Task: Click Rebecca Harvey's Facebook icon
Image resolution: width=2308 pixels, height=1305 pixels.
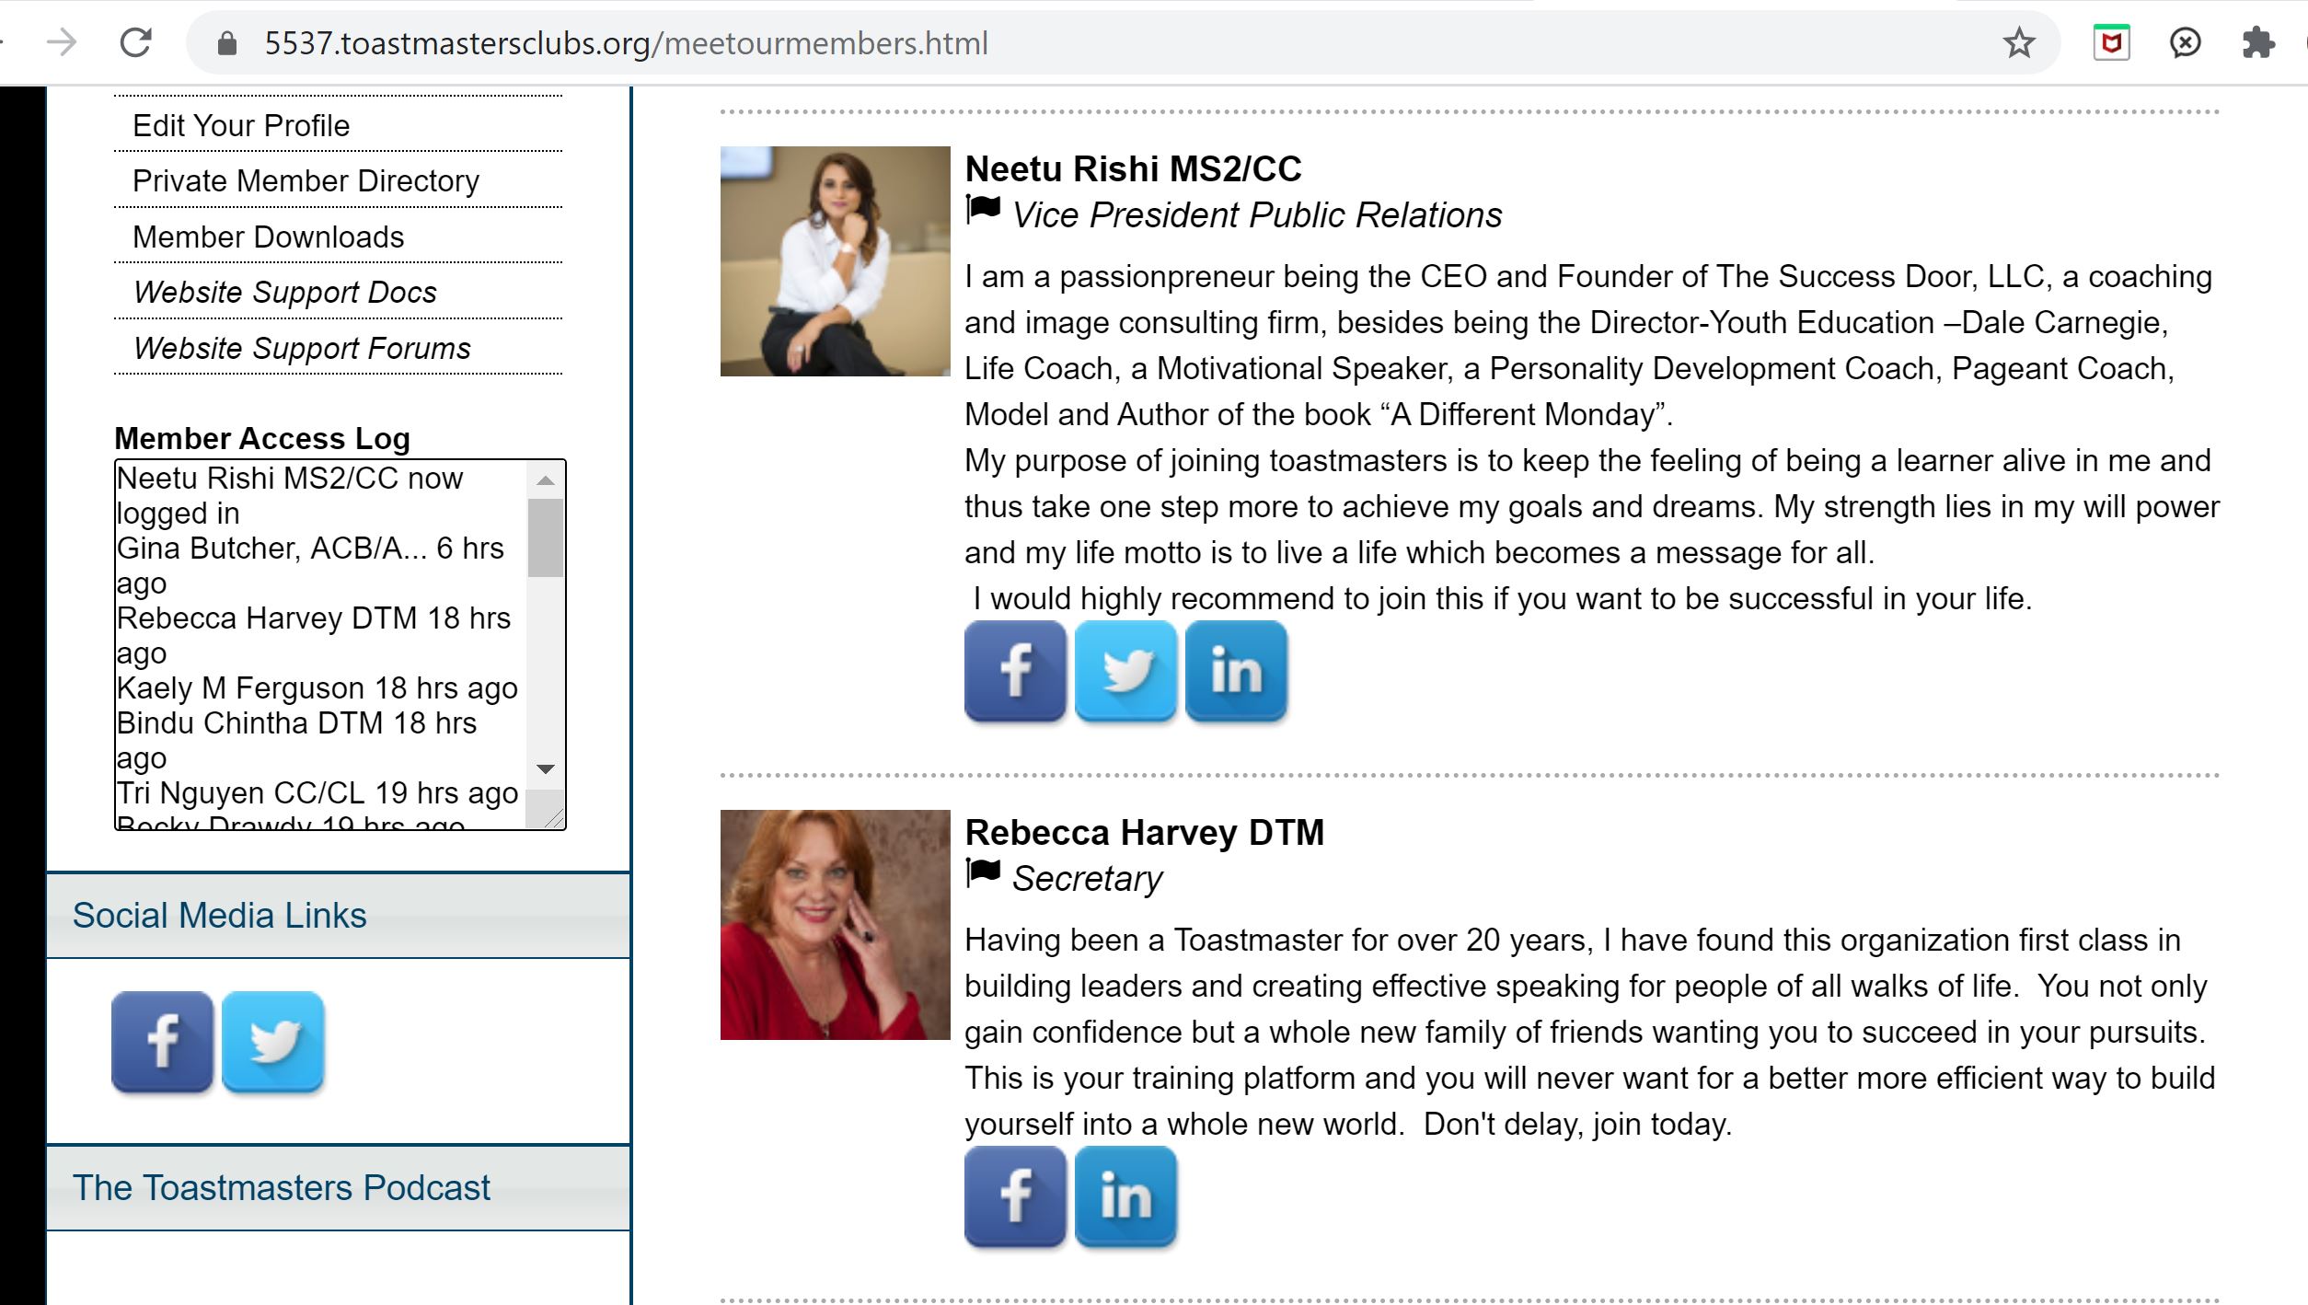Action: point(1015,1196)
